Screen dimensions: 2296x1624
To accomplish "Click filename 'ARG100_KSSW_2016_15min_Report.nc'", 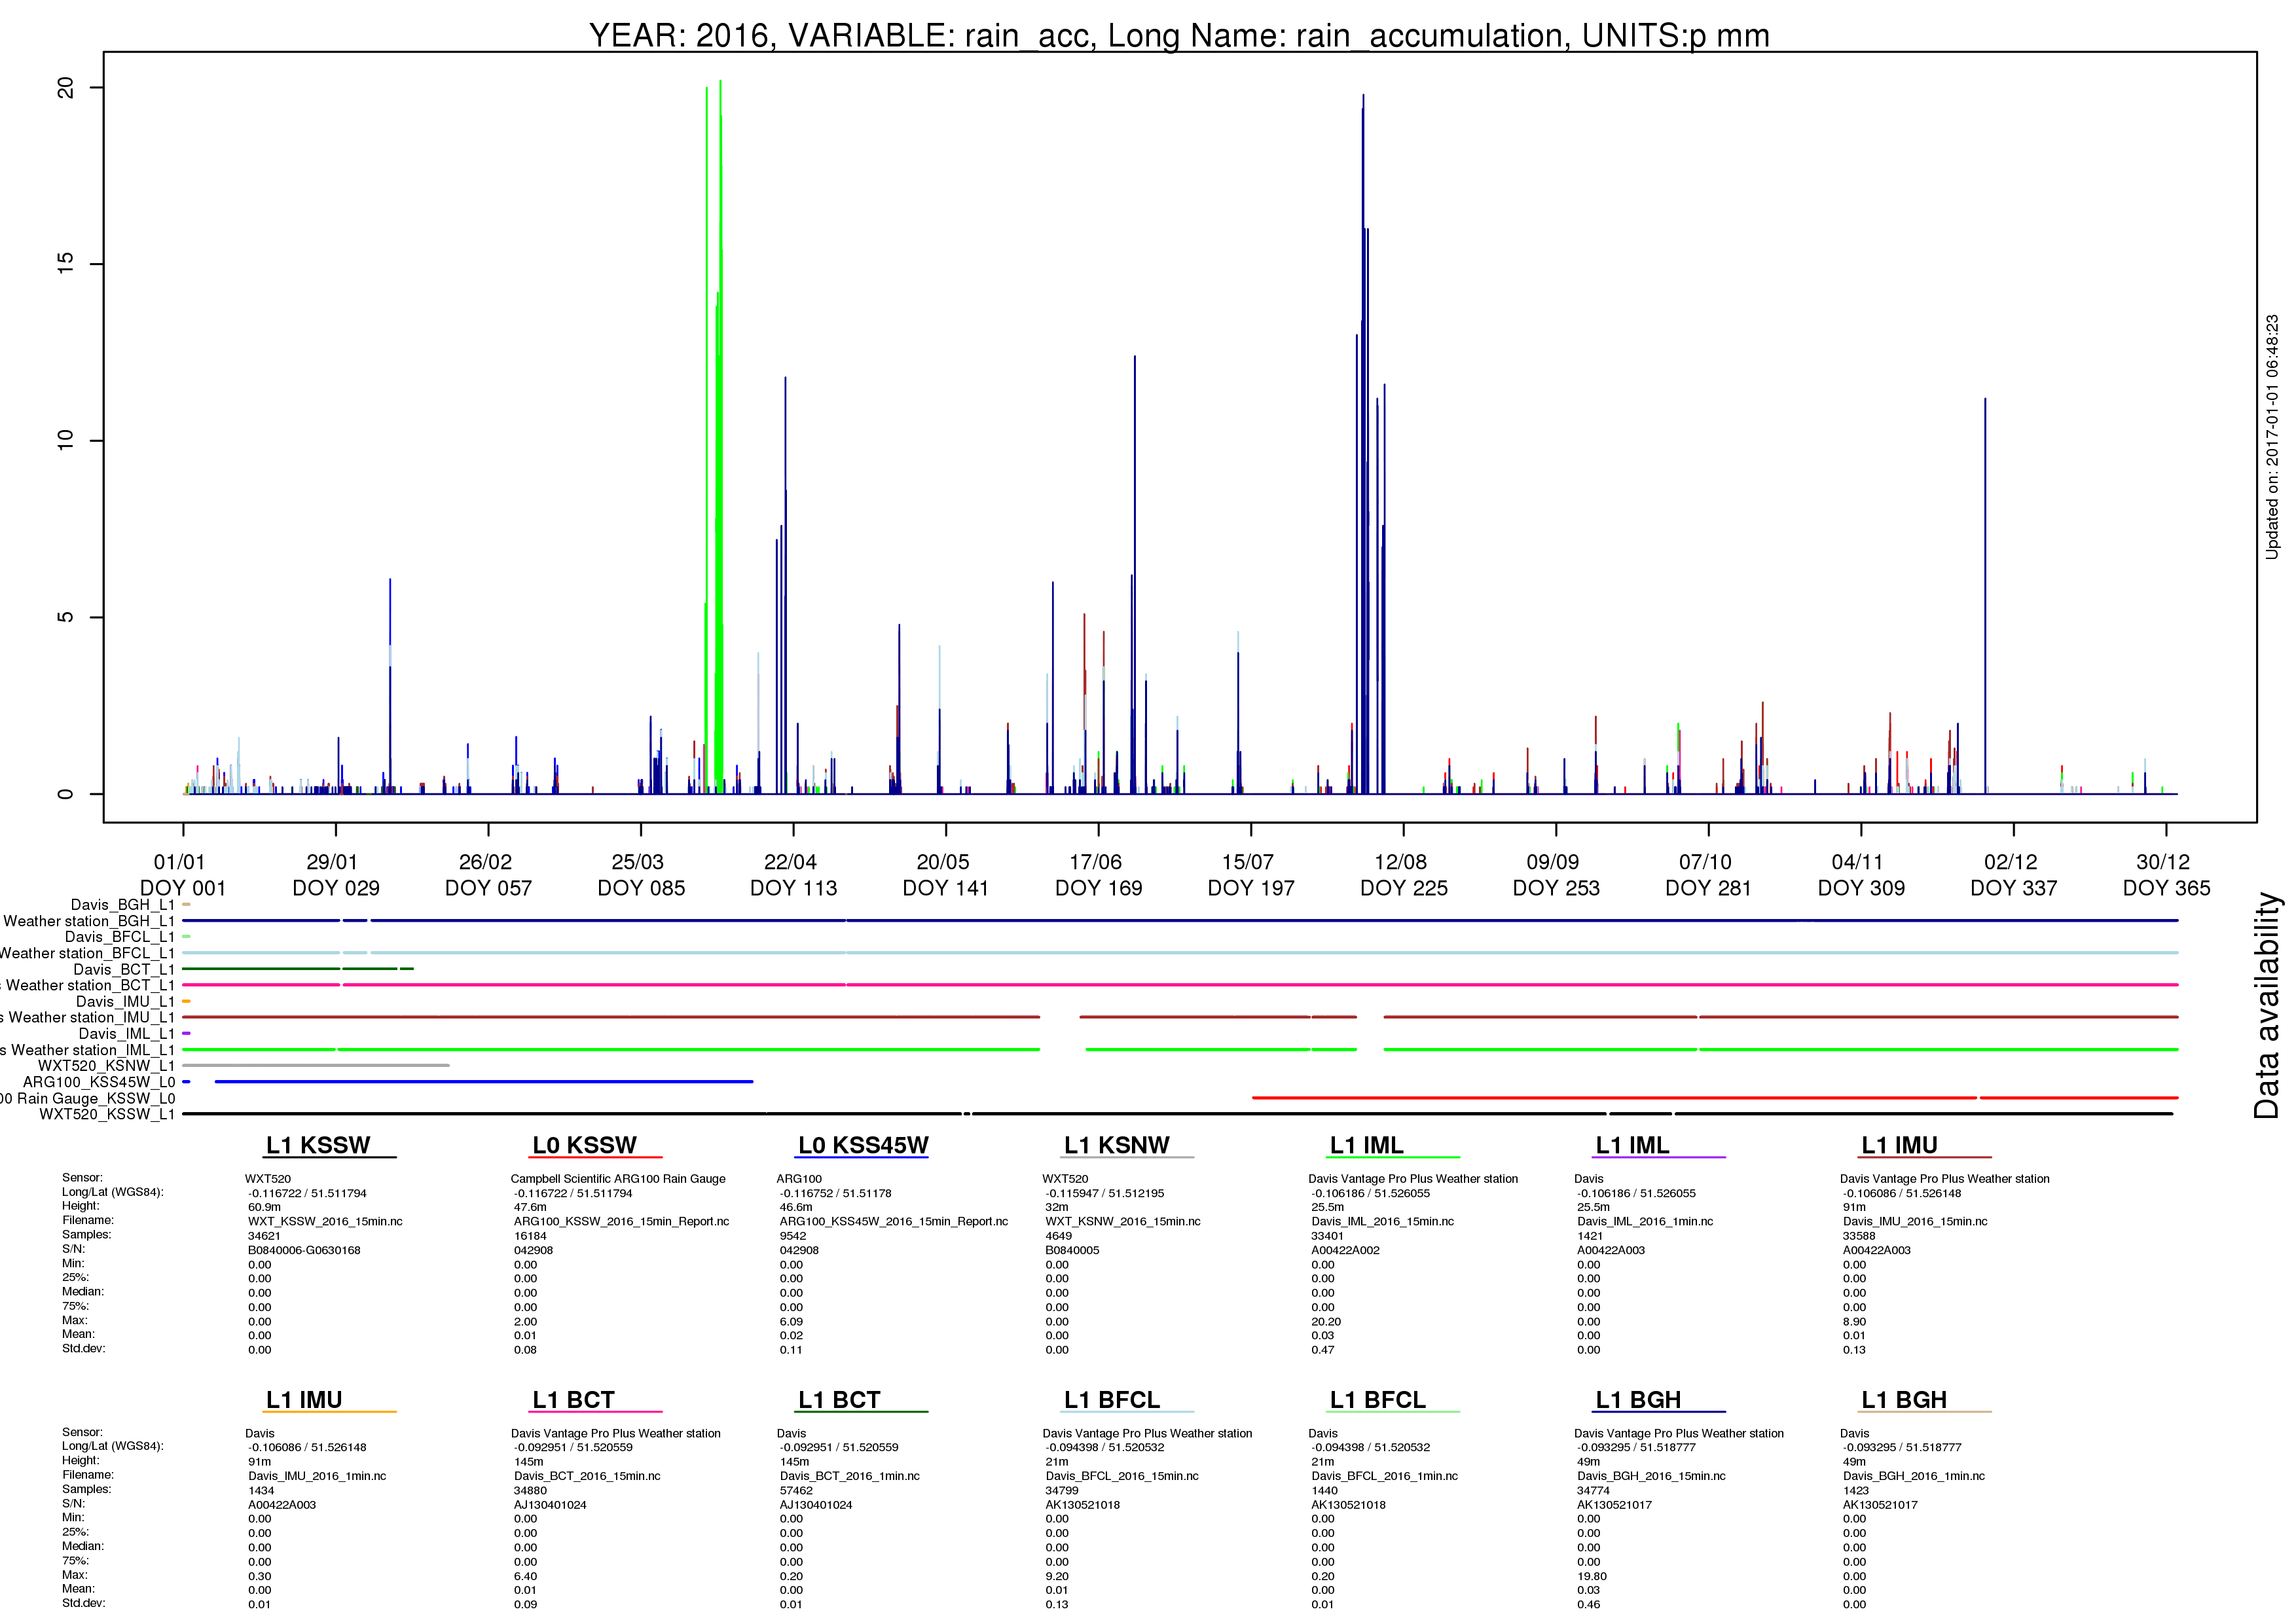I will point(622,1222).
